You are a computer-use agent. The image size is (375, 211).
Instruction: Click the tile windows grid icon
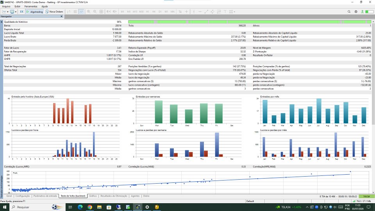(x=102, y=11)
